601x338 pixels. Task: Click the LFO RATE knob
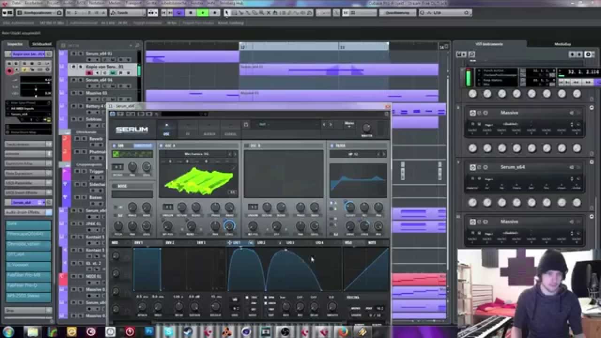click(285, 307)
